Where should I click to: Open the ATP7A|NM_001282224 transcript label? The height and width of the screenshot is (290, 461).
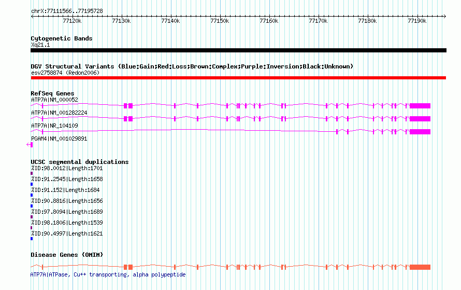tap(59, 113)
